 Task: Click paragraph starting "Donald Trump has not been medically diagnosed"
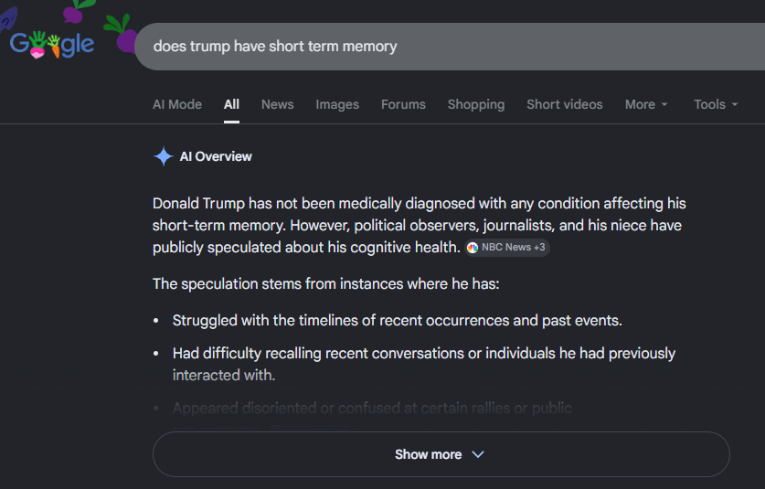[x=420, y=226]
